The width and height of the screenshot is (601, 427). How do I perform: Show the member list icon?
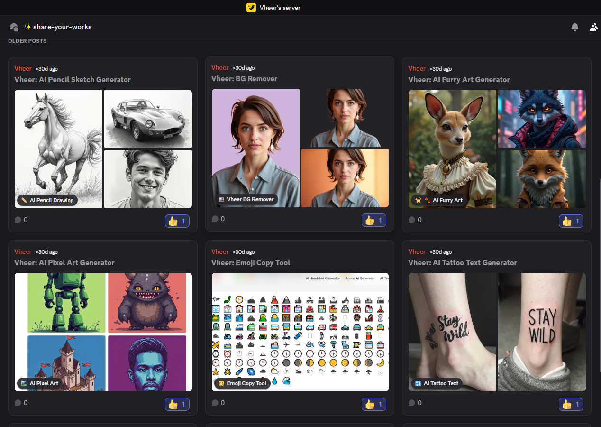pyautogui.click(x=593, y=27)
